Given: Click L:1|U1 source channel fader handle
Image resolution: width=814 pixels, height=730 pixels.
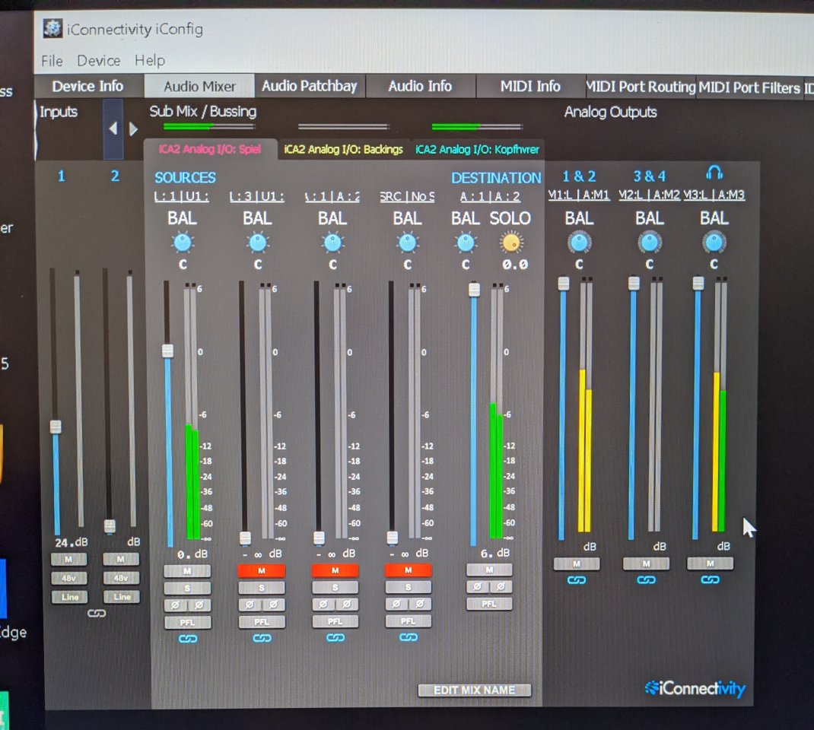Looking at the screenshot, I should [x=167, y=351].
